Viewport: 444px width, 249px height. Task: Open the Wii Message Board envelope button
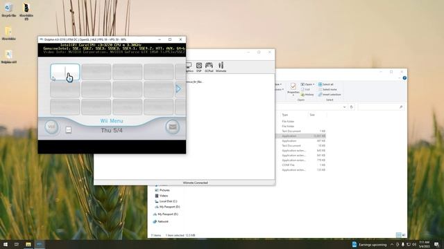[x=173, y=127]
